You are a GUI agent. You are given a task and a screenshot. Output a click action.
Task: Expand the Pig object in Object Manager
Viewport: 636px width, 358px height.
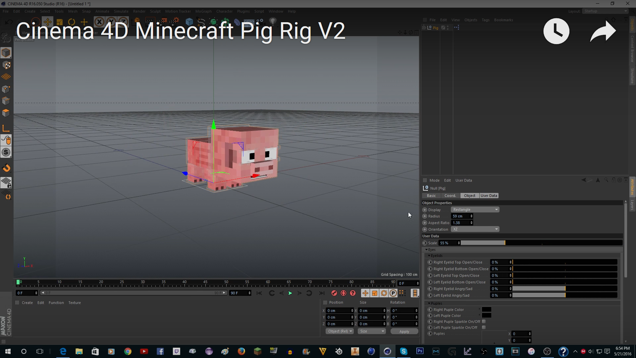424,28
